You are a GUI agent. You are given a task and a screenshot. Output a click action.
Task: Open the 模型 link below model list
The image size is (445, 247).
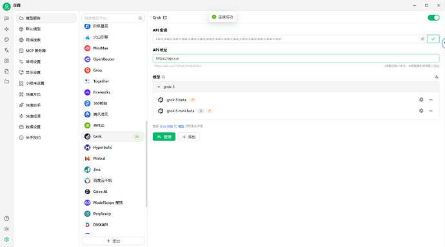[x=181, y=126]
